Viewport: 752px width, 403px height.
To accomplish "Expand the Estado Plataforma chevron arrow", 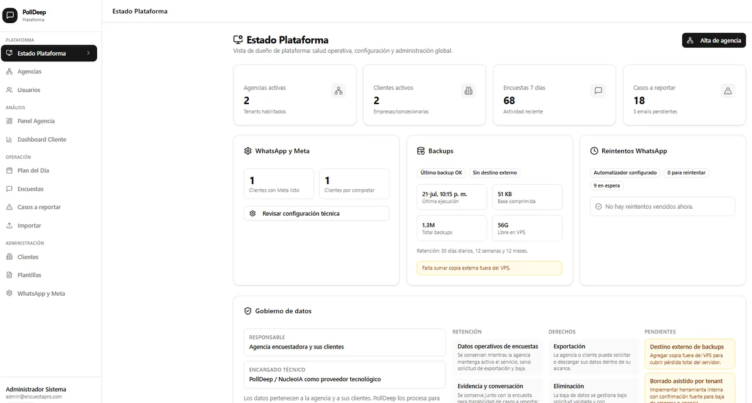I will [x=88, y=53].
